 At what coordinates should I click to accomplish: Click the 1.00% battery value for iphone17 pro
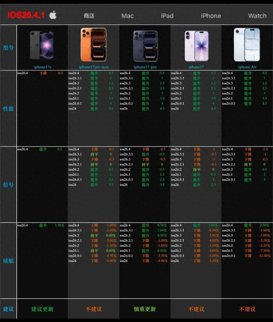(x=162, y=230)
